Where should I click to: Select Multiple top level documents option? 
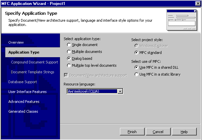click(69, 65)
